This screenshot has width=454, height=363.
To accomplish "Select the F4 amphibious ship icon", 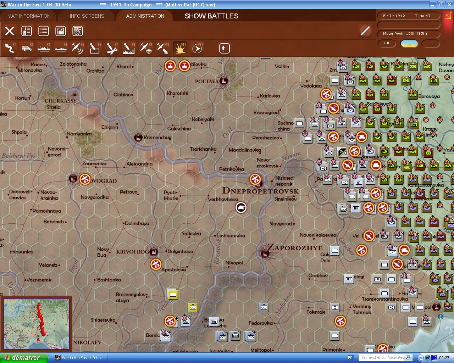I will (61, 48).
